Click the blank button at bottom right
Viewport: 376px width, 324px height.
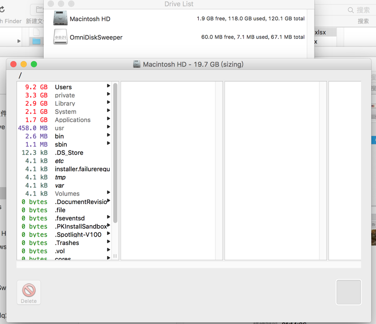349,292
